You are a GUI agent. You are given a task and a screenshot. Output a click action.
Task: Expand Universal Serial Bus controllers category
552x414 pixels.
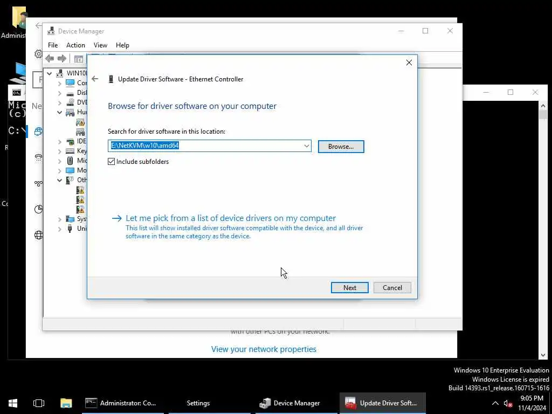coord(59,229)
